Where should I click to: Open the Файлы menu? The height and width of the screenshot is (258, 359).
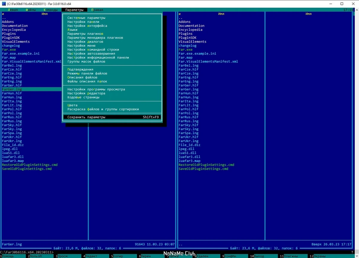(x=31, y=10)
